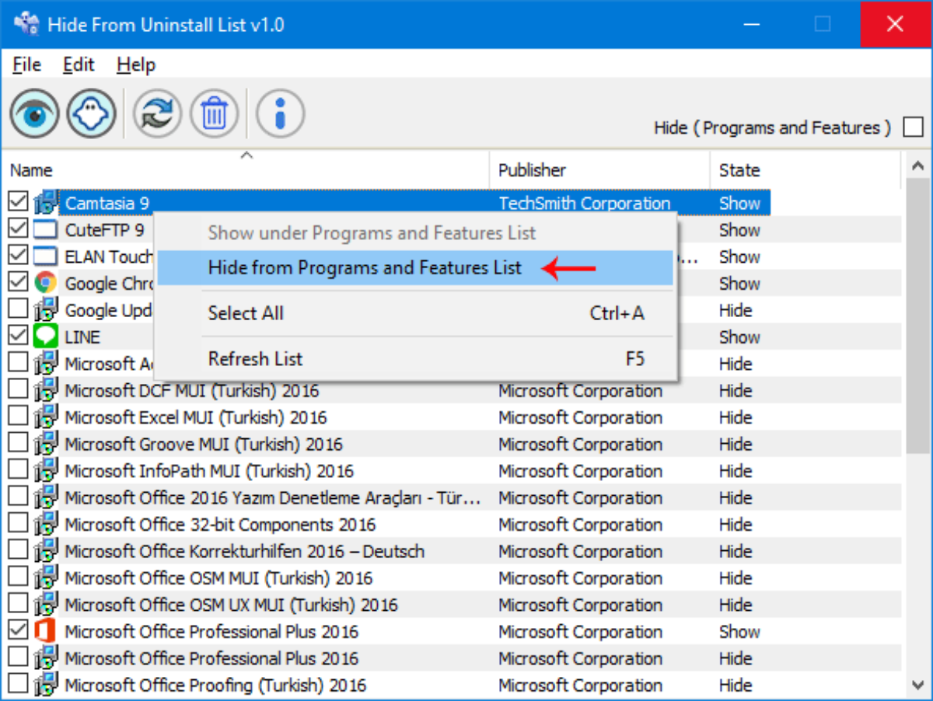Screen dimensions: 933x701
Task: Enable Hide (Programs and Features) checkbox
Action: (913, 127)
